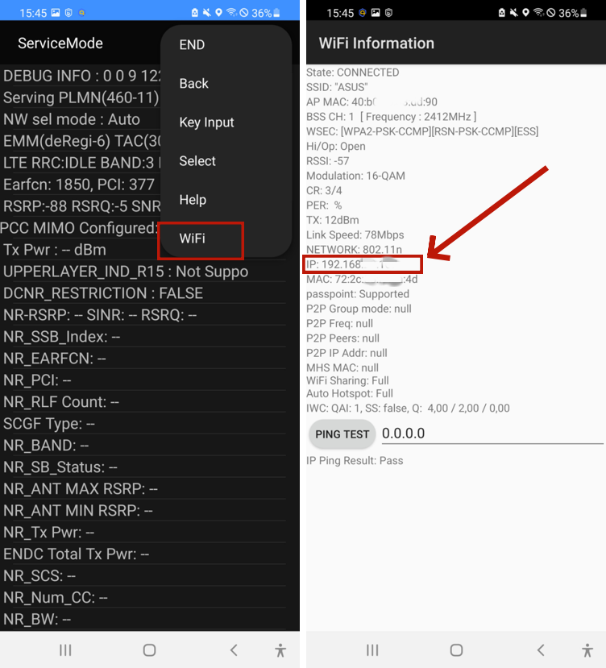
Task: Tap back arrow on ServiceMode screen
Action: coord(234,650)
